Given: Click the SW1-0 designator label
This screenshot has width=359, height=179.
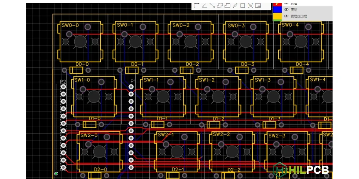Looking at the screenshot, I should pyautogui.click(x=82, y=80).
